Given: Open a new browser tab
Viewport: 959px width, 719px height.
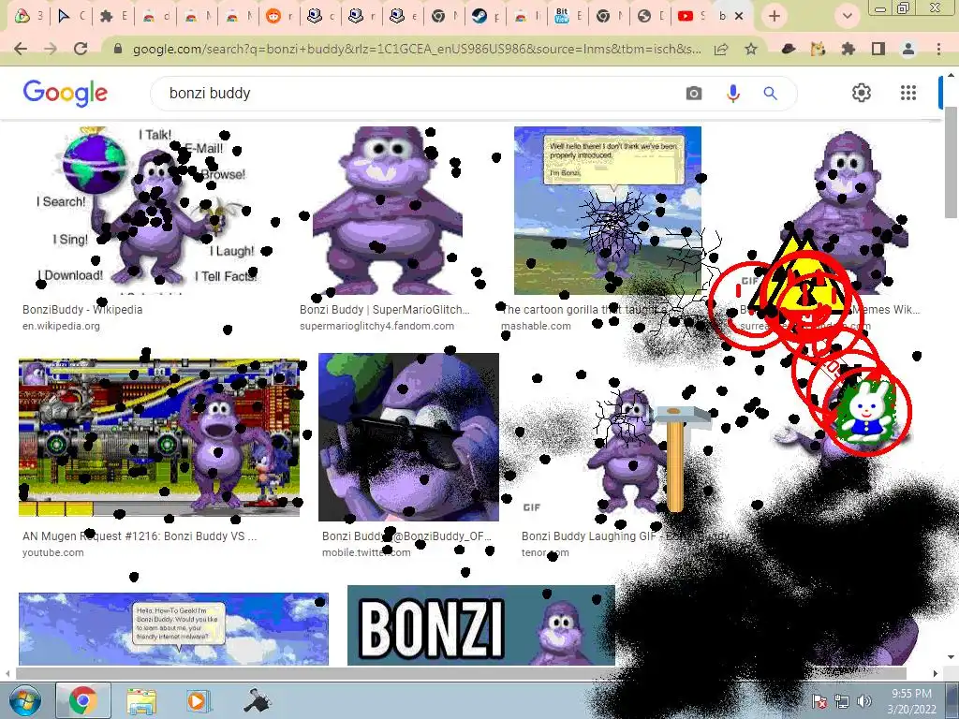Looking at the screenshot, I should pyautogui.click(x=775, y=16).
